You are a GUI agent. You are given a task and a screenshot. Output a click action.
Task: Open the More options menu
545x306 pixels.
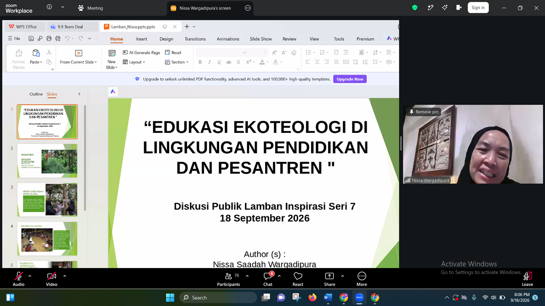[x=361, y=278]
